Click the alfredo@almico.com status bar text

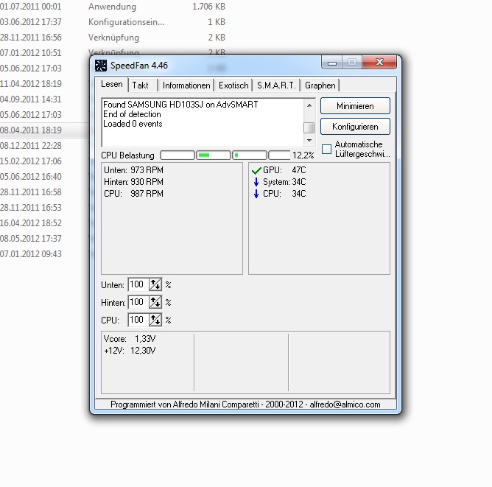(x=345, y=404)
